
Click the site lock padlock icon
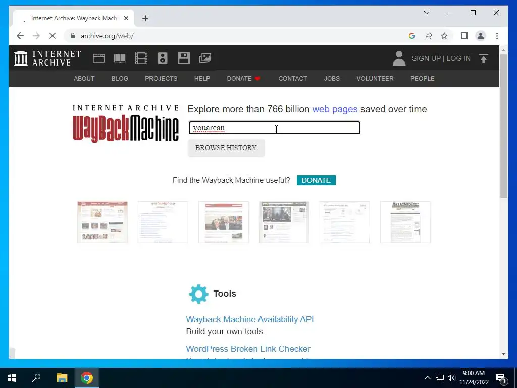point(73,36)
